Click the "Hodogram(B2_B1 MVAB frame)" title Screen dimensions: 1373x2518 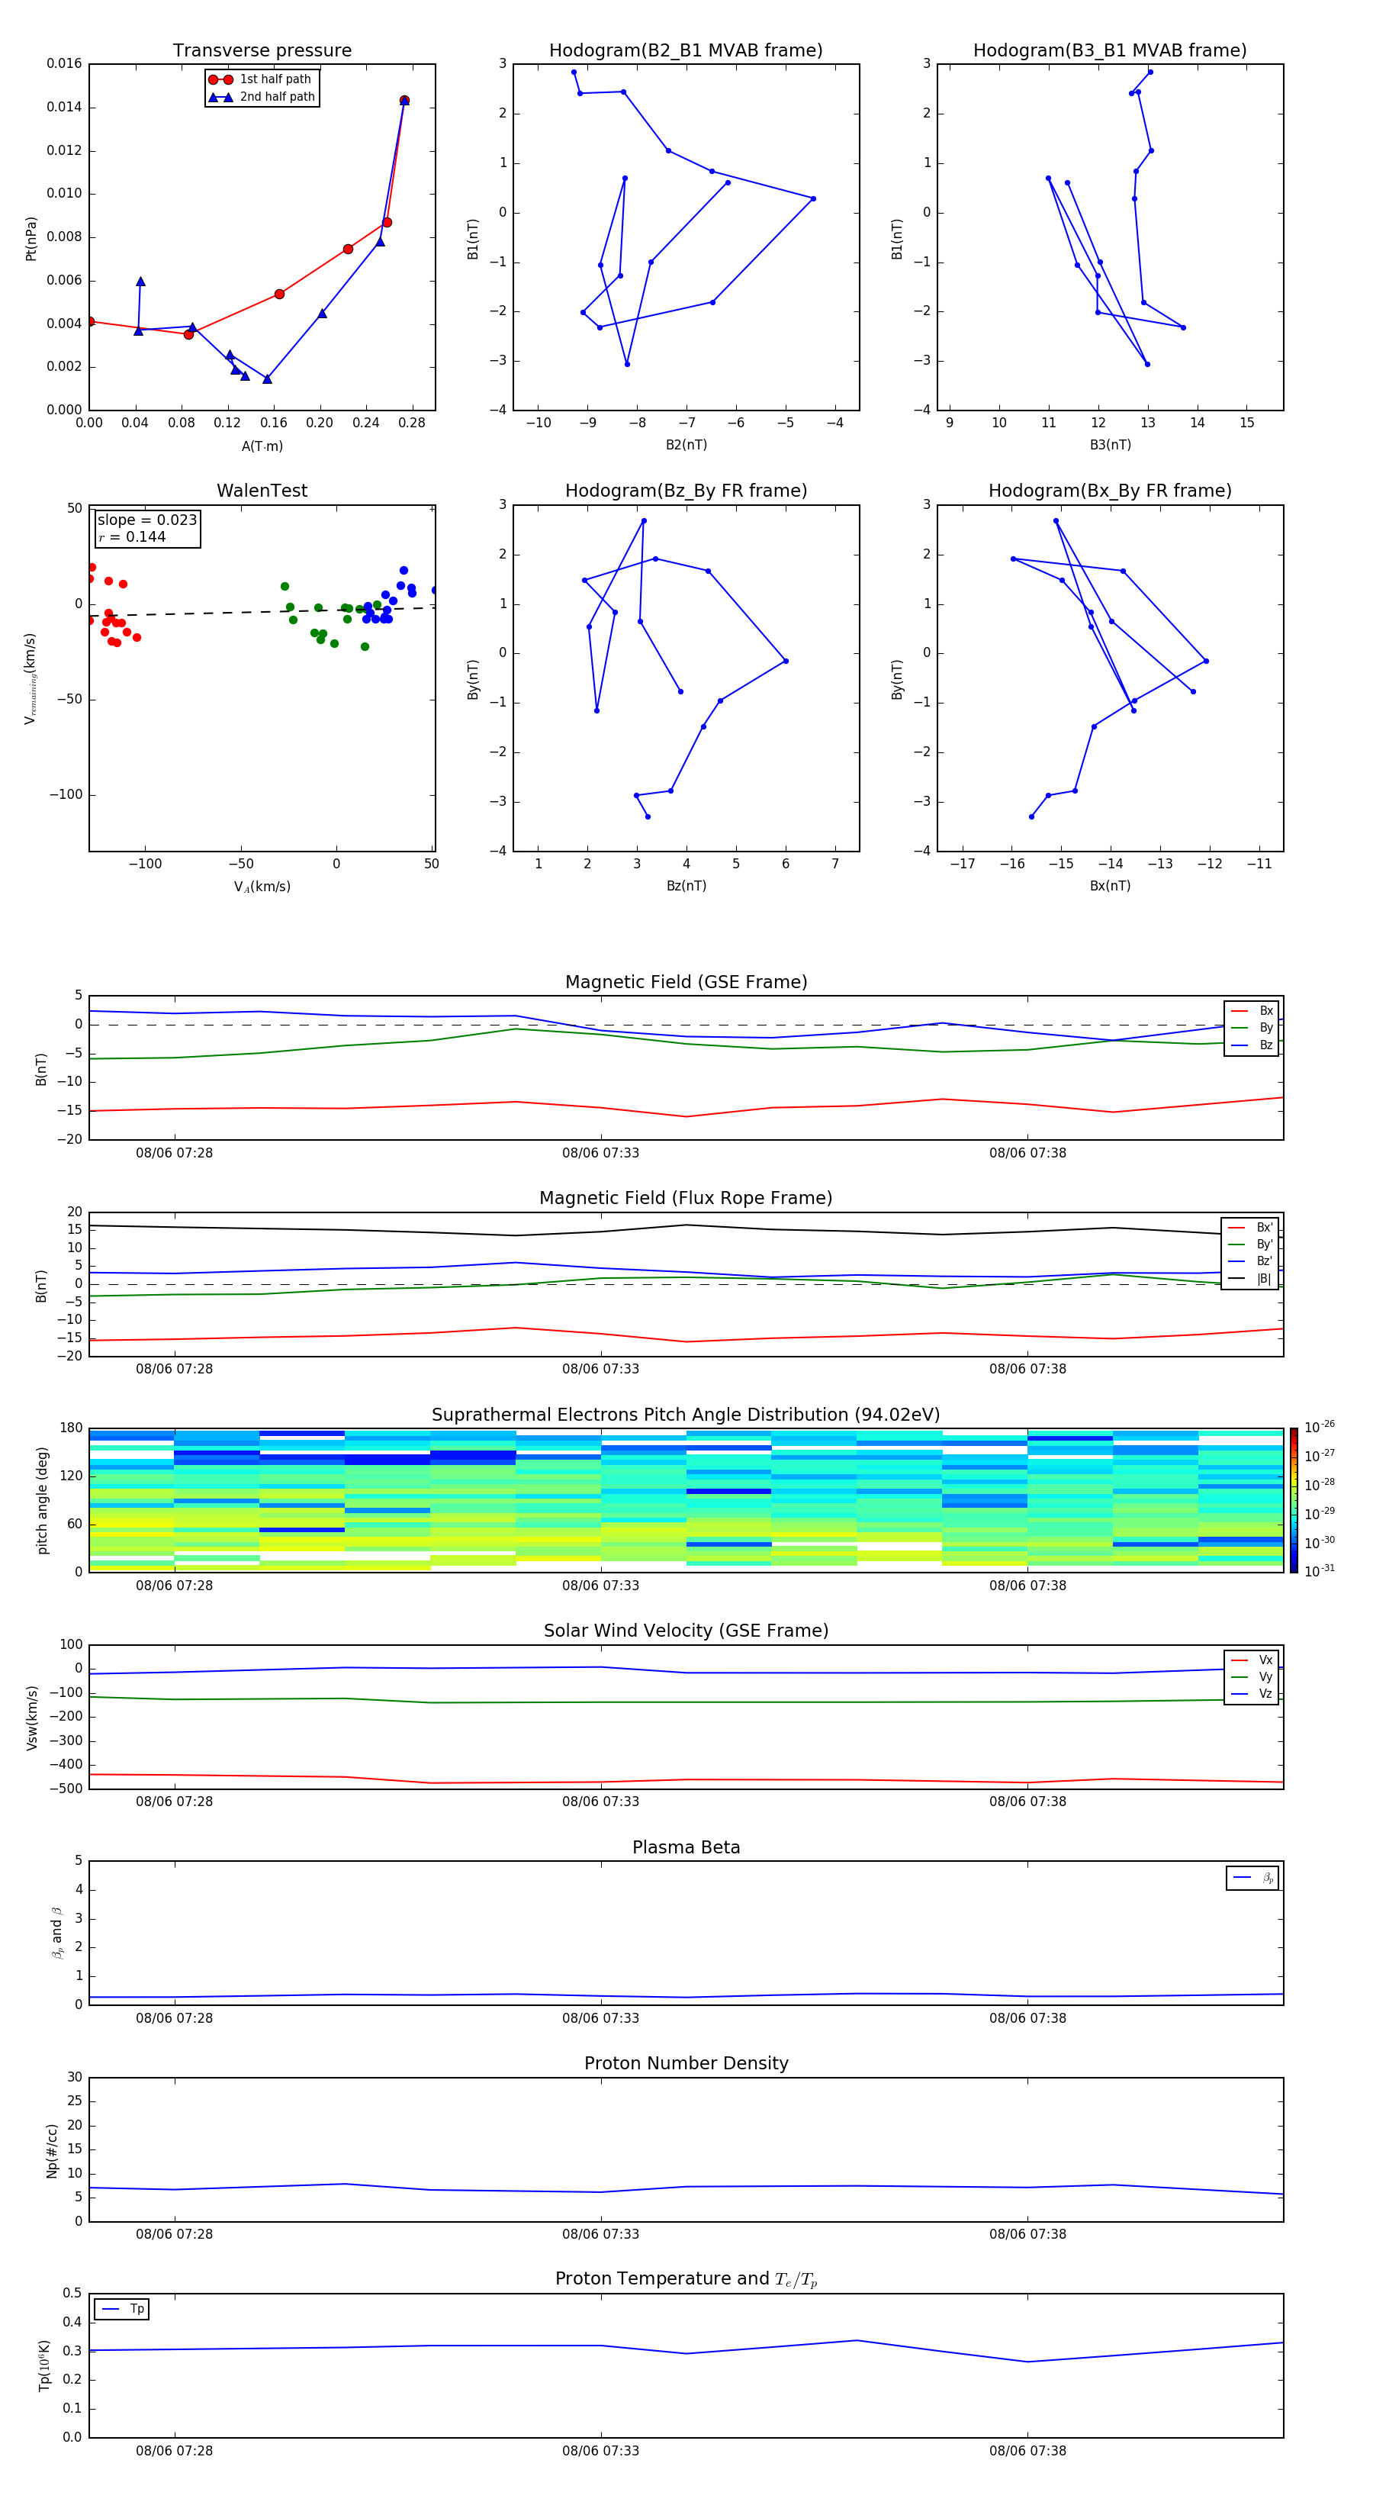tap(686, 51)
